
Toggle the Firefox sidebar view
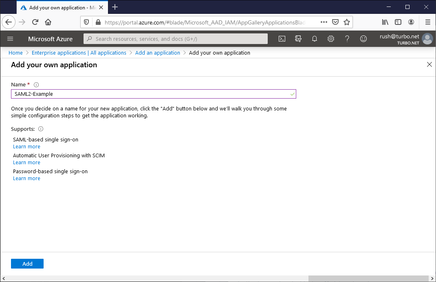(x=398, y=22)
